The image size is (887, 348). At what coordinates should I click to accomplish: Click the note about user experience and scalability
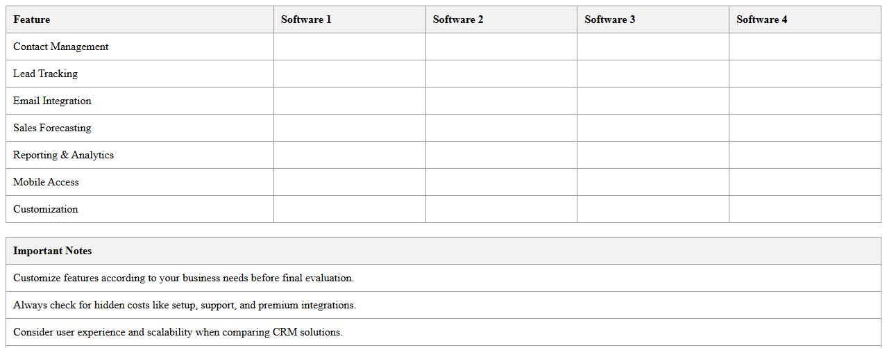click(x=178, y=332)
